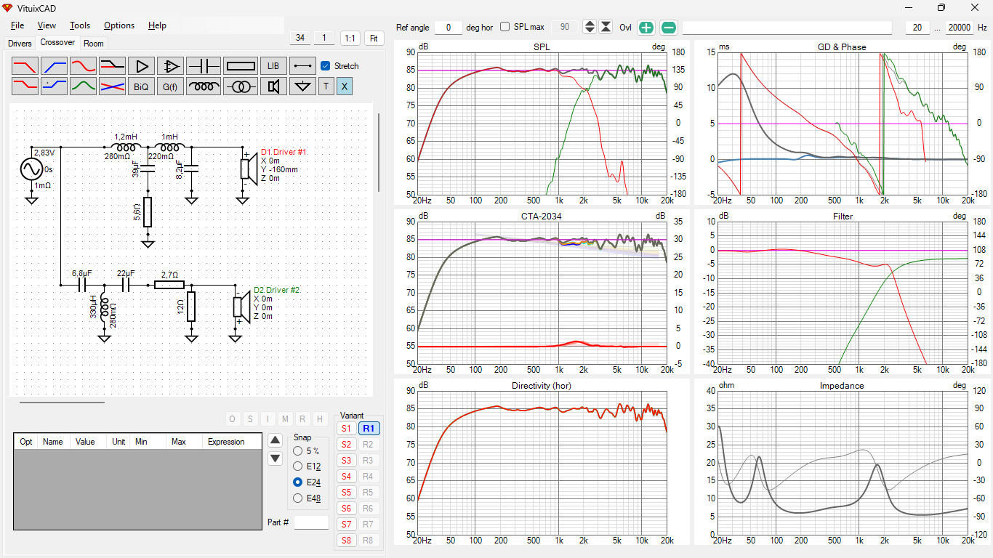Add a buffer triangle block
Viewport: 993px width, 558px height.
141,66
